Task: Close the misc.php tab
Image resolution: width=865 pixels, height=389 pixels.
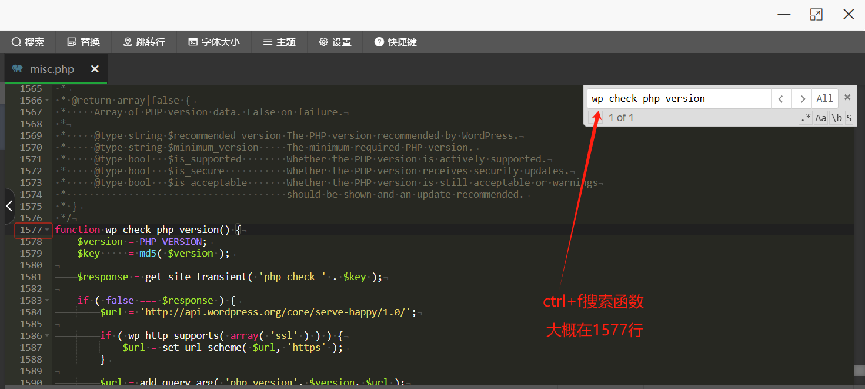Action: pos(95,69)
